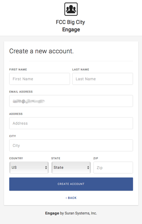Click the Email Address field label
The height and width of the screenshot is (224, 142).
point(21,92)
